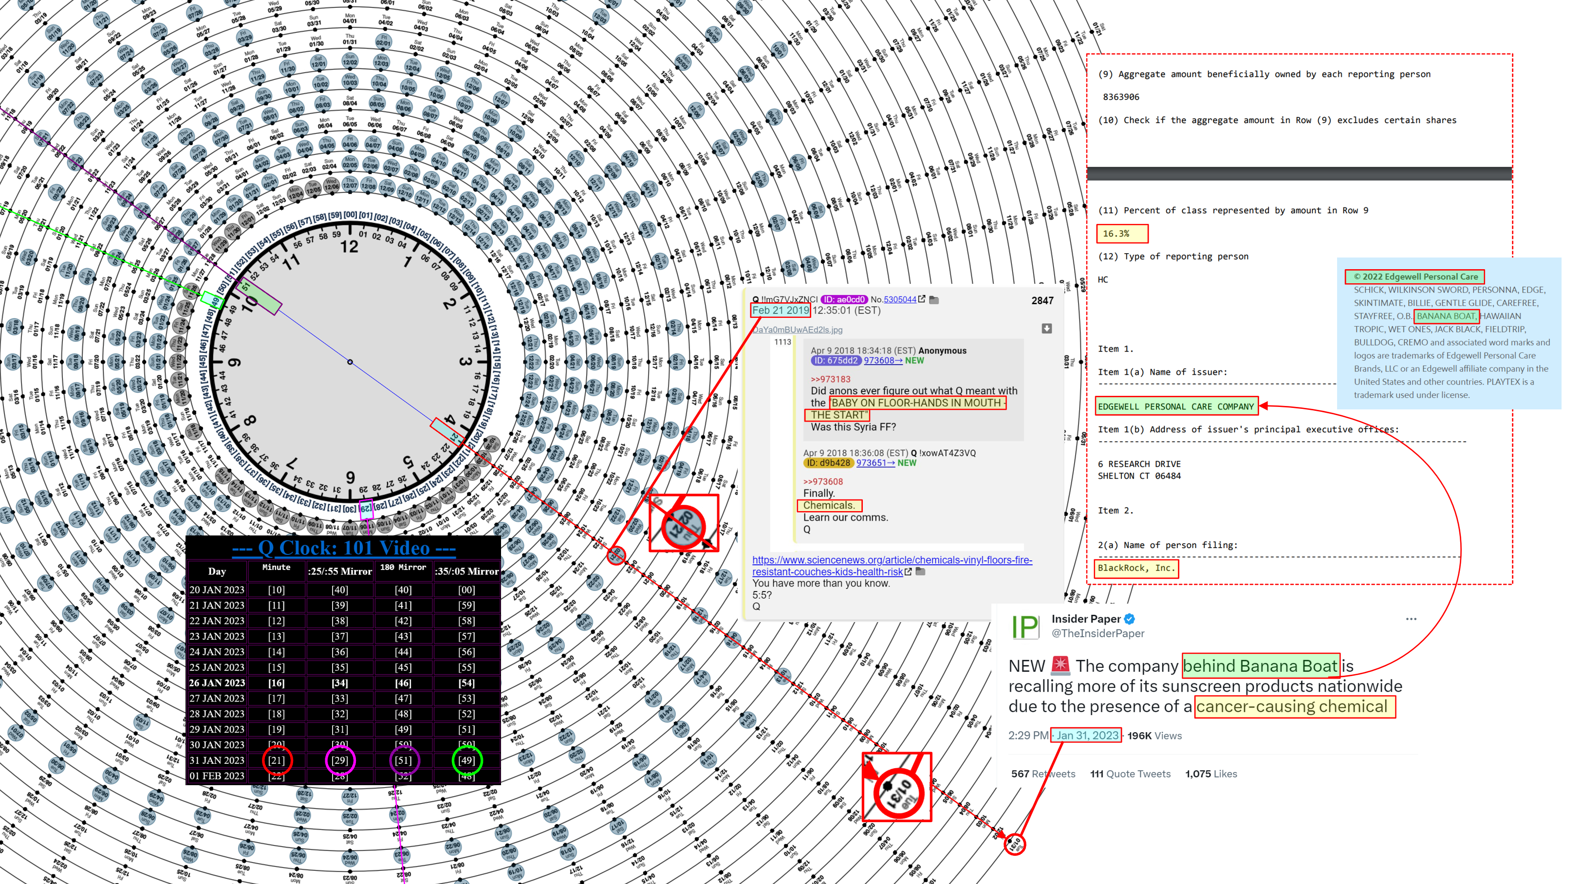The height and width of the screenshot is (884, 1582).
Task: Open the Q Clock: 101 Video title link
Action: (343, 548)
